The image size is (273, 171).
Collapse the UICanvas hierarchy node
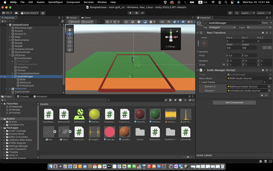pyautogui.click(x=10, y=55)
